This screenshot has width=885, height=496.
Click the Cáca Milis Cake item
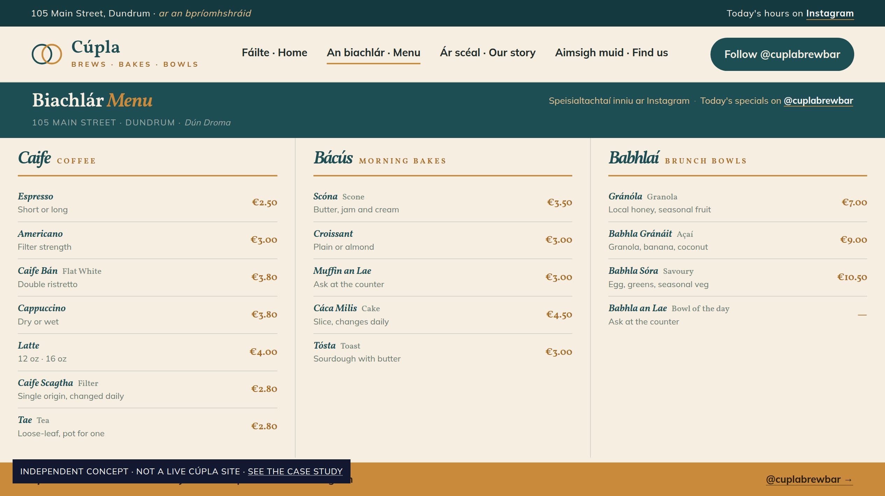[x=347, y=308]
